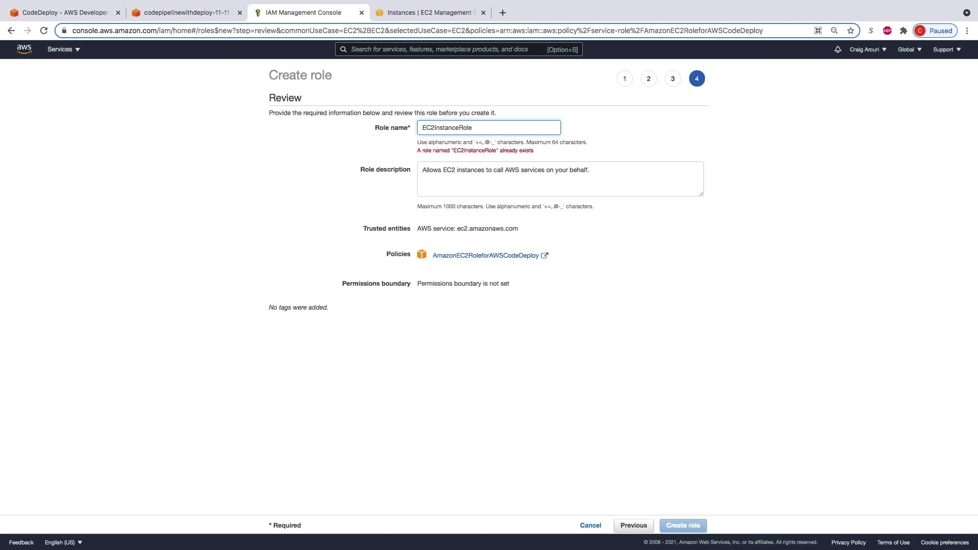Reload the page with the refresh icon
The height and width of the screenshot is (550, 978).
pyautogui.click(x=44, y=31)
